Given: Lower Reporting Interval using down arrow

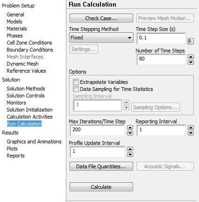Looking at the screenshot, I should click(191, 133).
